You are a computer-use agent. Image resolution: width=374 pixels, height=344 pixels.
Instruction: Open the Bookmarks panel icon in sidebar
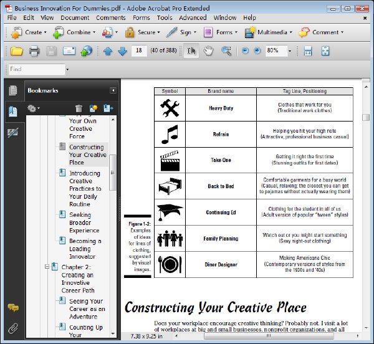tap(13, 112)
